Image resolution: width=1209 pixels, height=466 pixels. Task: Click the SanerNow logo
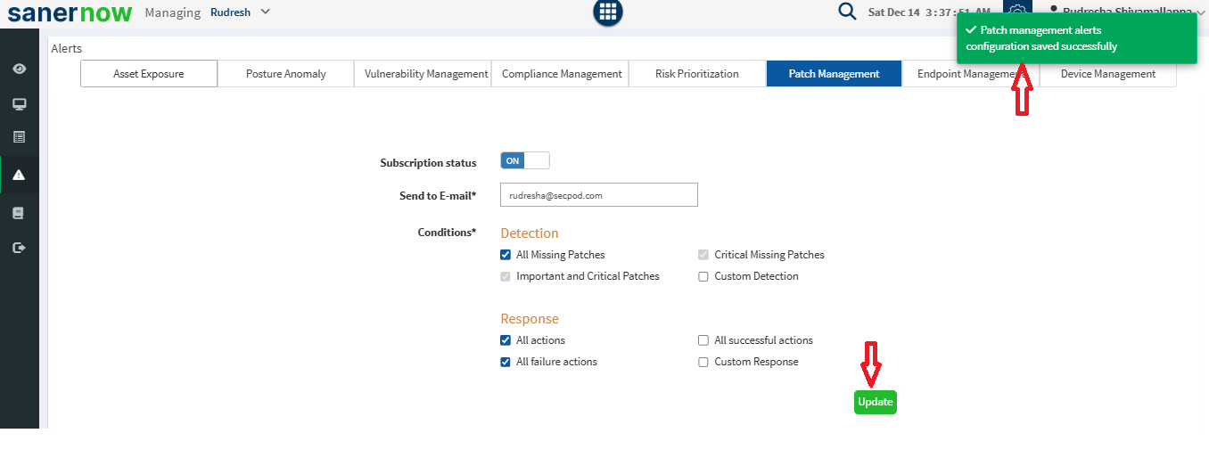[70, 12]
